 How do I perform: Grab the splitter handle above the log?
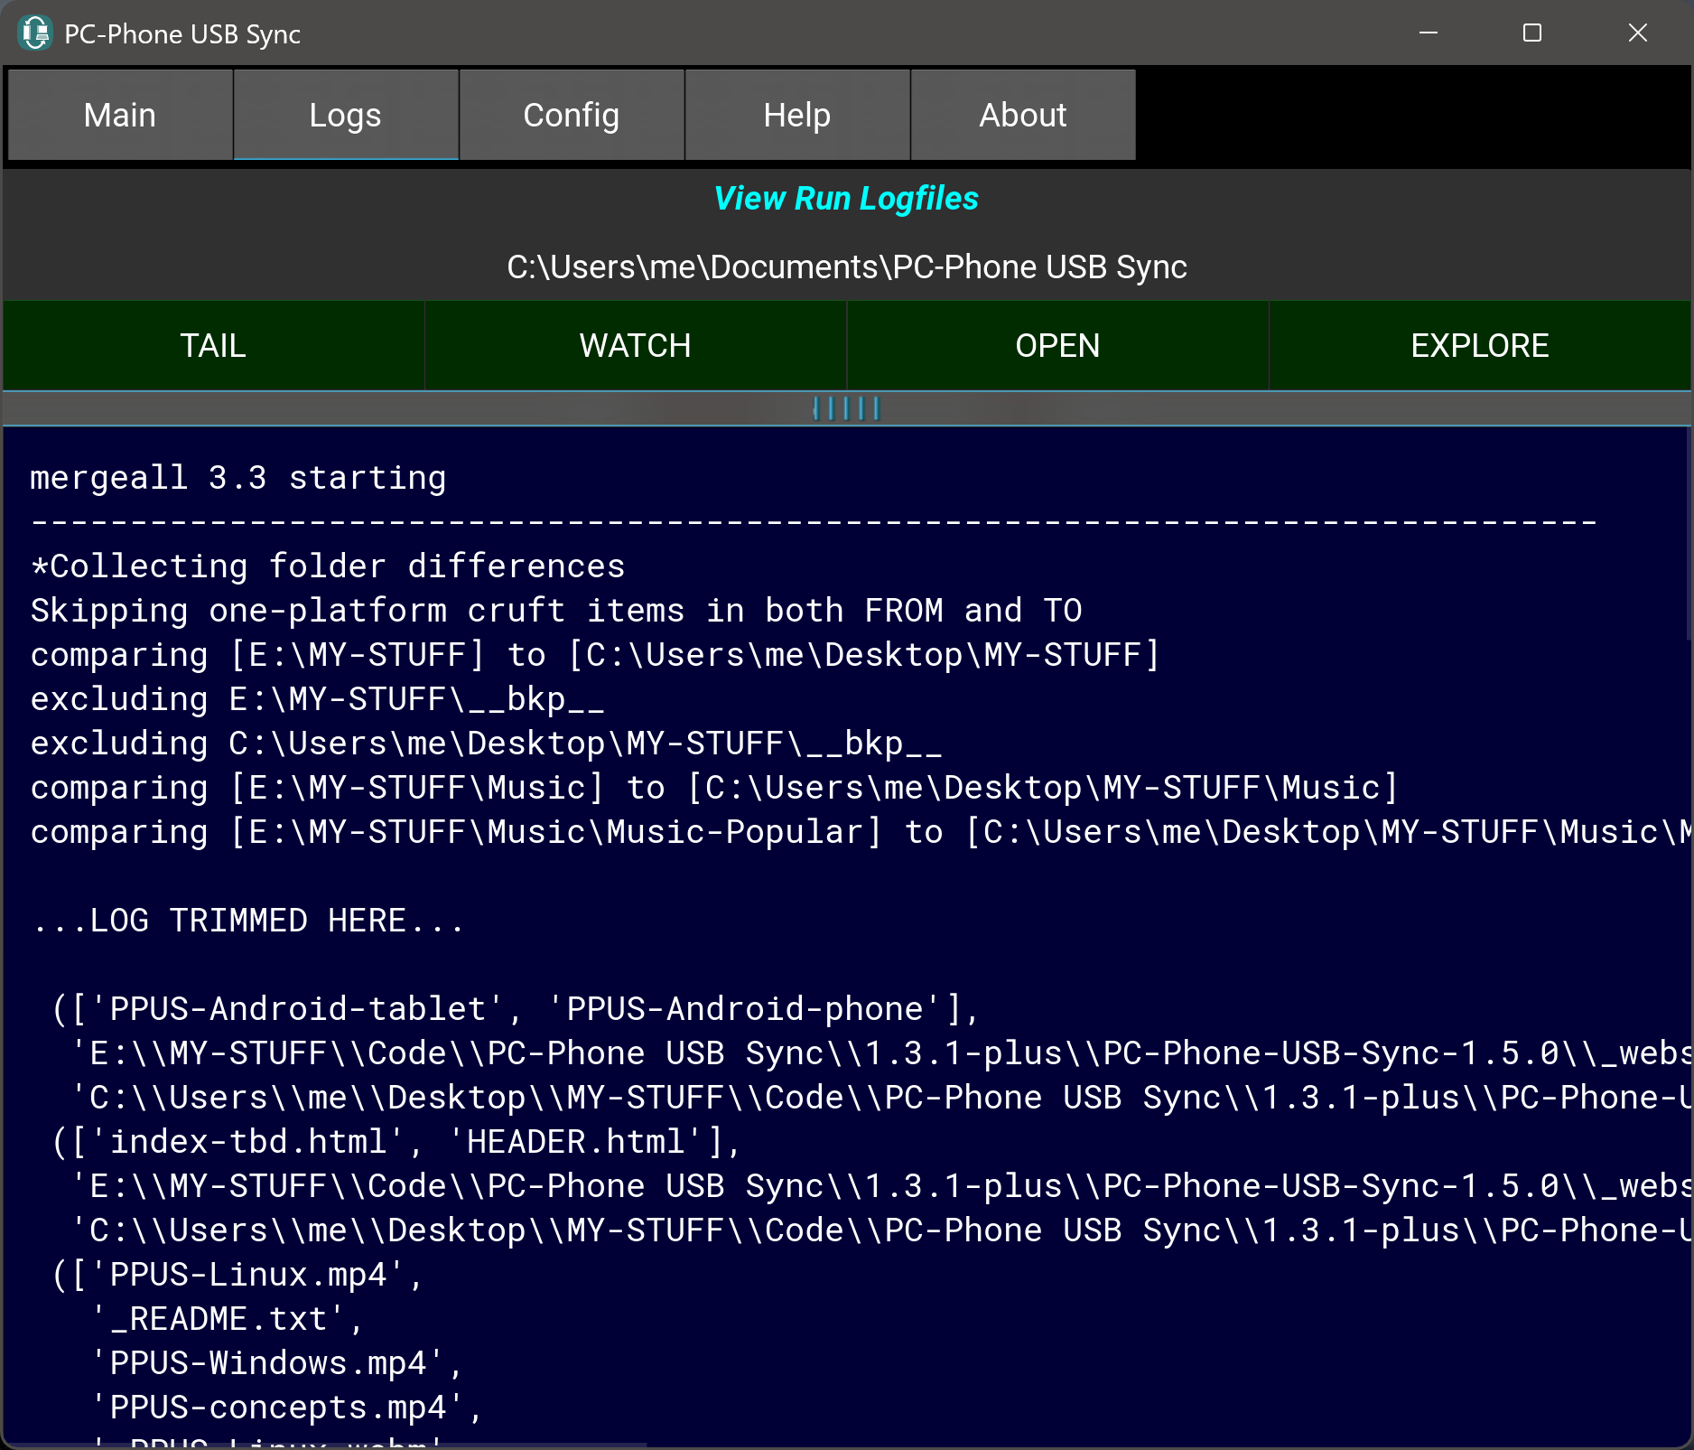click(x=846, y=408)
